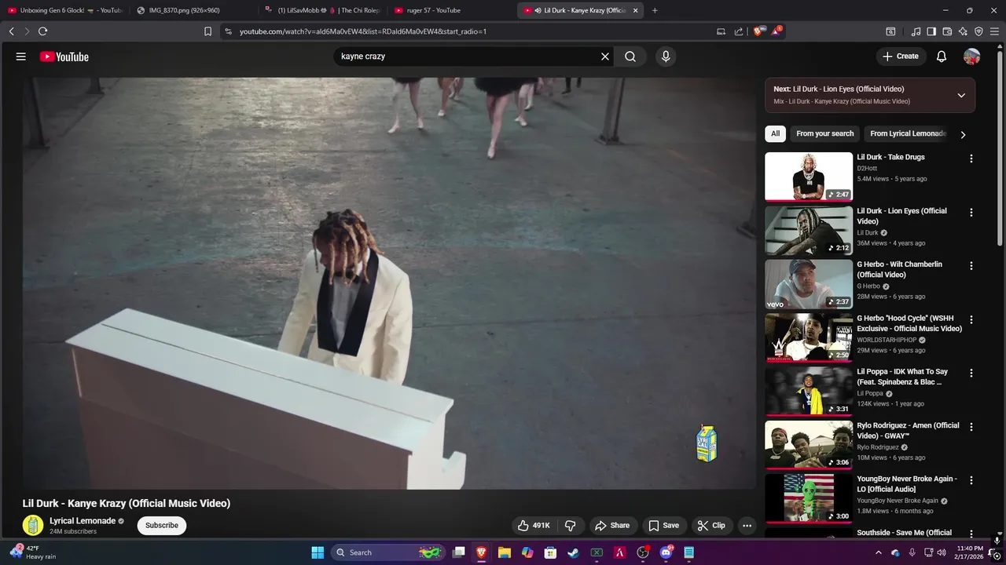Screen dimensions: 1006x565
Task: Open more actions ellipsis below video
Action: pyautogui.click(x=747, y=526)
